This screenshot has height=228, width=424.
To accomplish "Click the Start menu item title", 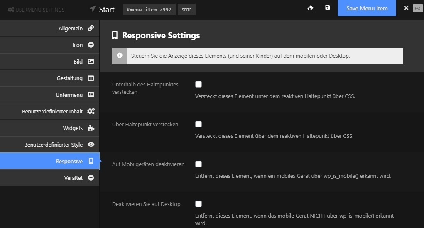I will click(x=107, y=10).
